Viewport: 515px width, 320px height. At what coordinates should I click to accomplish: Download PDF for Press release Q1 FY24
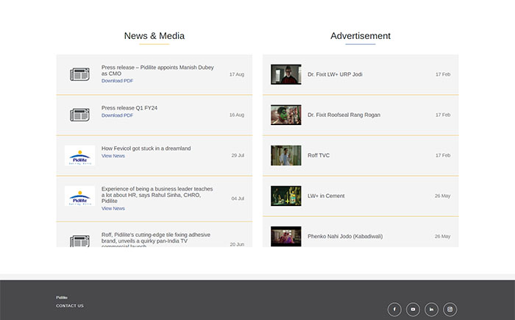click(117, 115)
